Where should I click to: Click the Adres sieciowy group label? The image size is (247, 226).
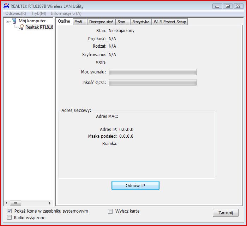pyautogui.click(x=76, y=110)
